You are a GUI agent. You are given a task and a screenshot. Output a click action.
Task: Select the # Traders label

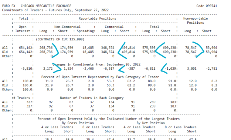[22, 98]
